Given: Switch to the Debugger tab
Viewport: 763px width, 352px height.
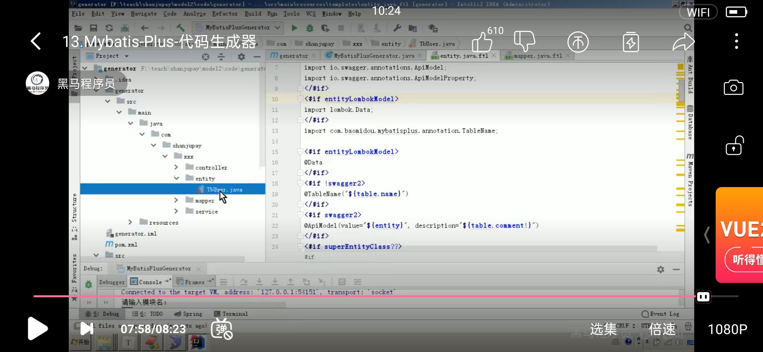Looking at the screenshot, I should point(112,282).
